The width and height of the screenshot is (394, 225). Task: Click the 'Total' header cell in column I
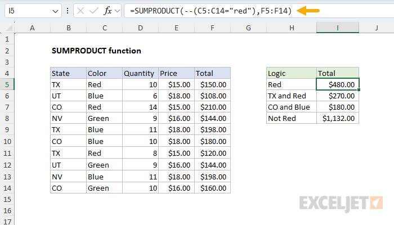coord(338,73)
